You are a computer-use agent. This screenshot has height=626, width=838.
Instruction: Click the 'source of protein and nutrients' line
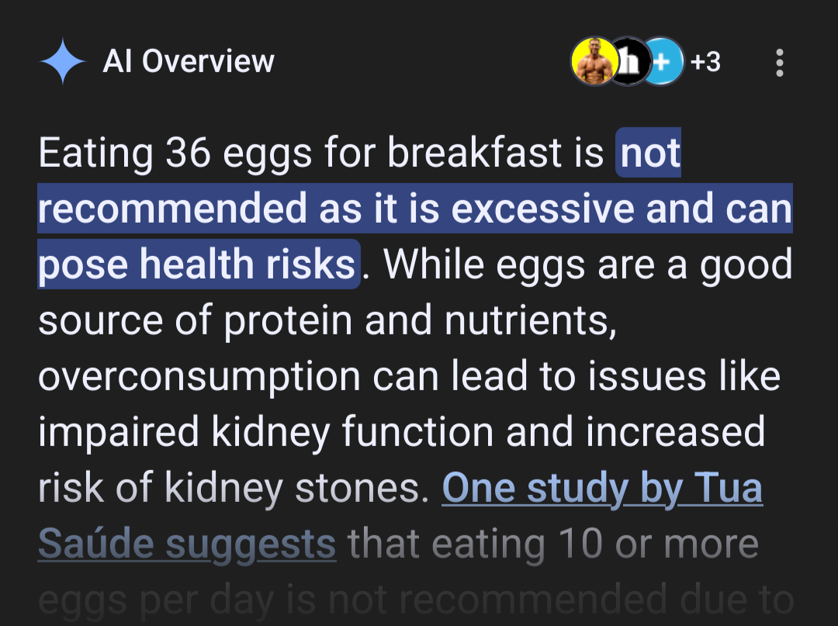coord(327,320)
